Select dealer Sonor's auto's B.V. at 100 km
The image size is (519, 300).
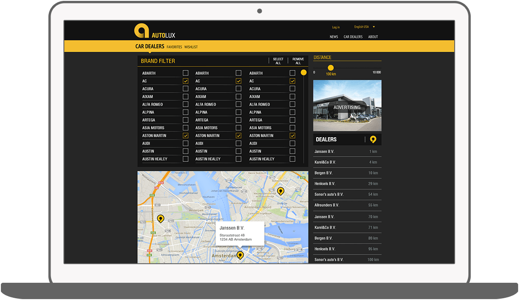coord(347,259)
